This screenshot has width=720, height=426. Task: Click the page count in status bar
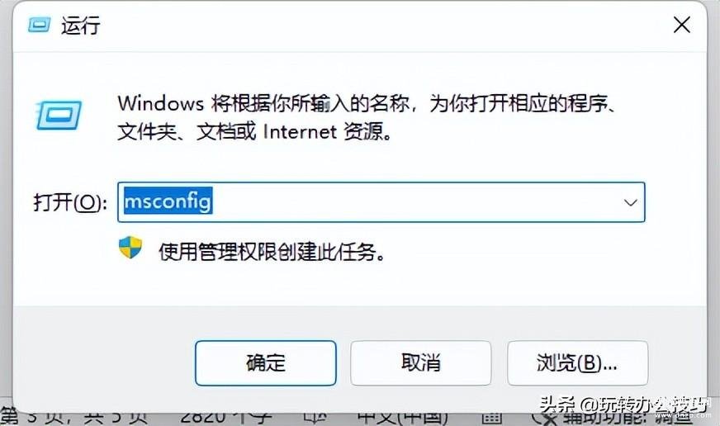(74, 417)
